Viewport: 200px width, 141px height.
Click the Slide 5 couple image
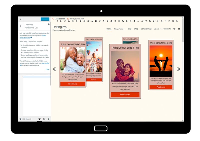[72, 60]
